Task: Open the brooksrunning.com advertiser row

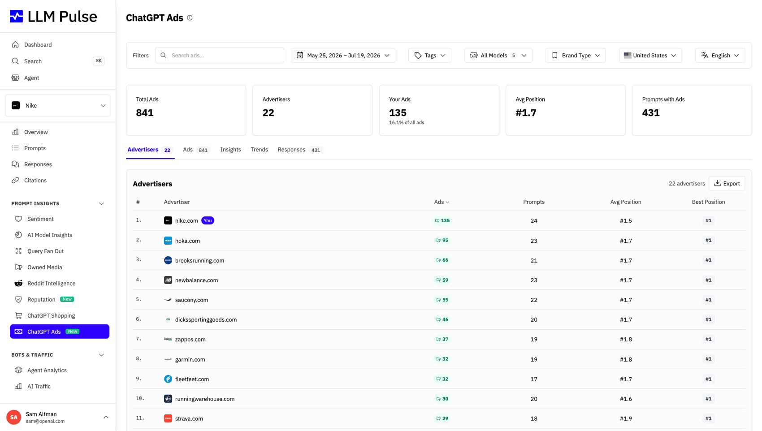Action: [x=439, y=260]
